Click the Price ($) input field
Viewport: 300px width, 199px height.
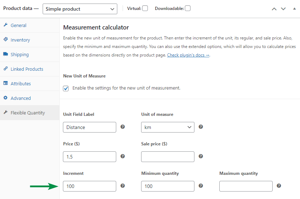tap(90, 157)
